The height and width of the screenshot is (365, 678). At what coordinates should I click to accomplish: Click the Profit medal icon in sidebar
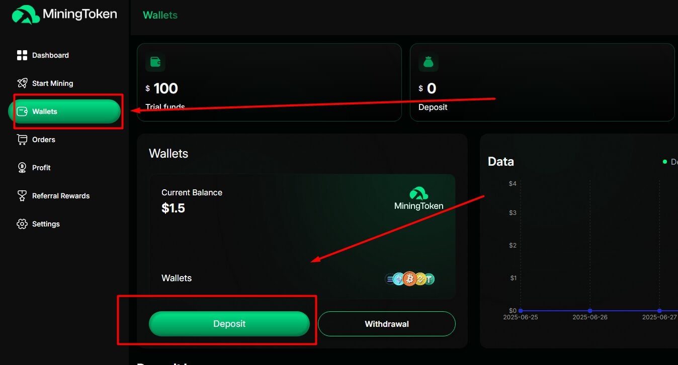pyautogui.click(x=22, y=167)
